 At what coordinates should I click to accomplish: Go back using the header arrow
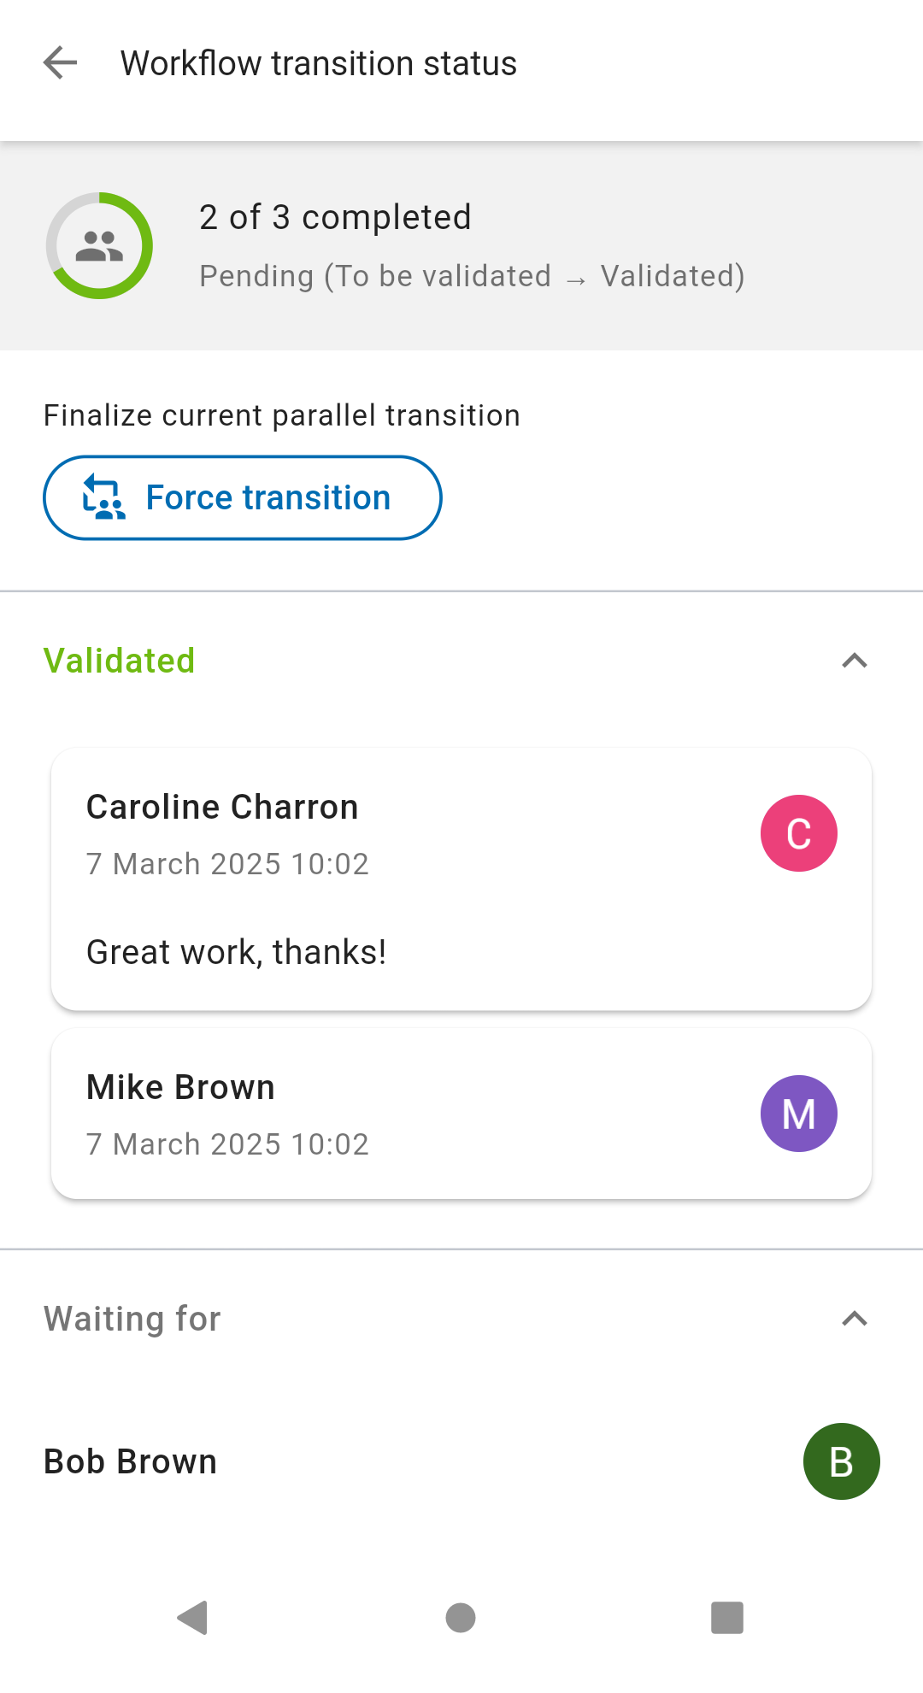[x=60, y=63]
